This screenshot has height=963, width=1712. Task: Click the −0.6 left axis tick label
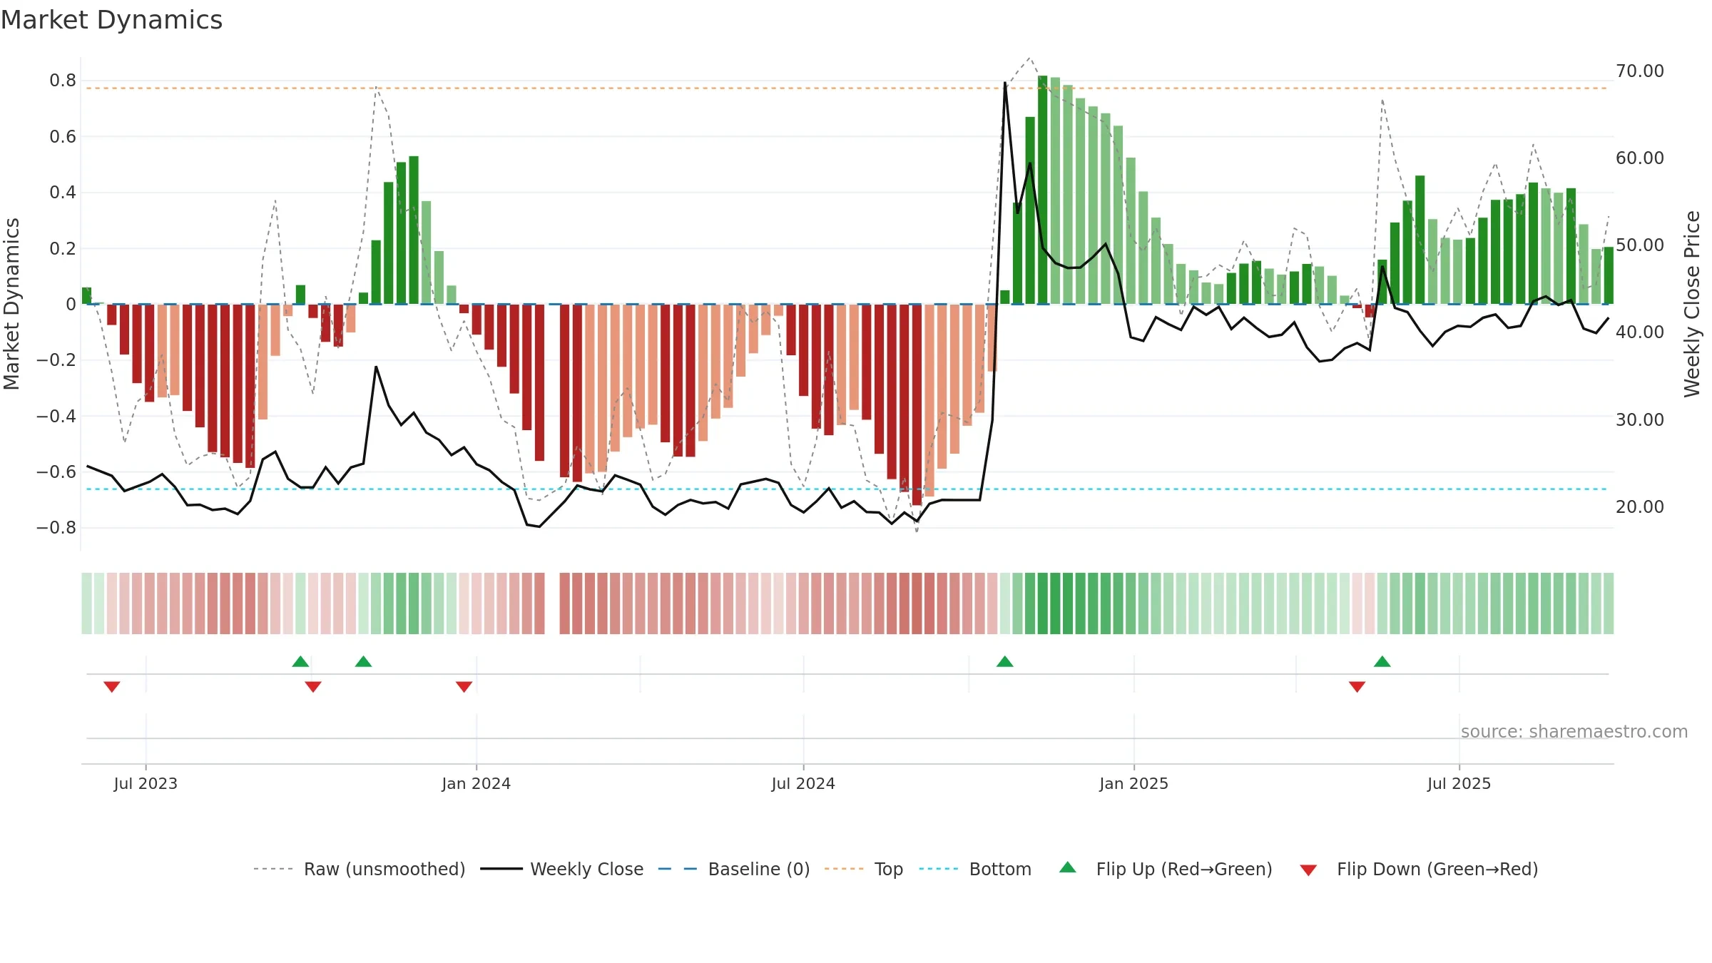(56, 472)
